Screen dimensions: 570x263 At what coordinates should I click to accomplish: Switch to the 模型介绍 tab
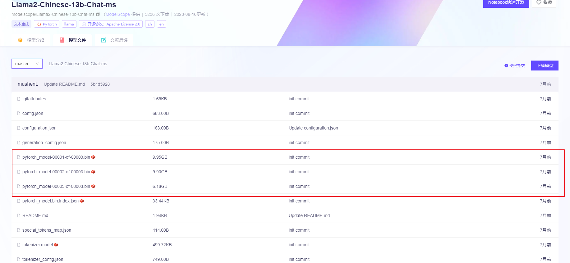31,40
